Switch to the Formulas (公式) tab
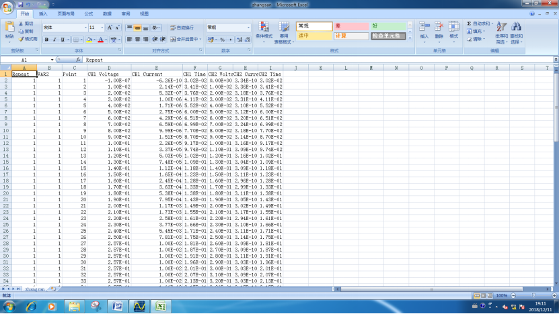Image resolution: width=559 pixels, height=314 pixels. (x=89, y=14)
